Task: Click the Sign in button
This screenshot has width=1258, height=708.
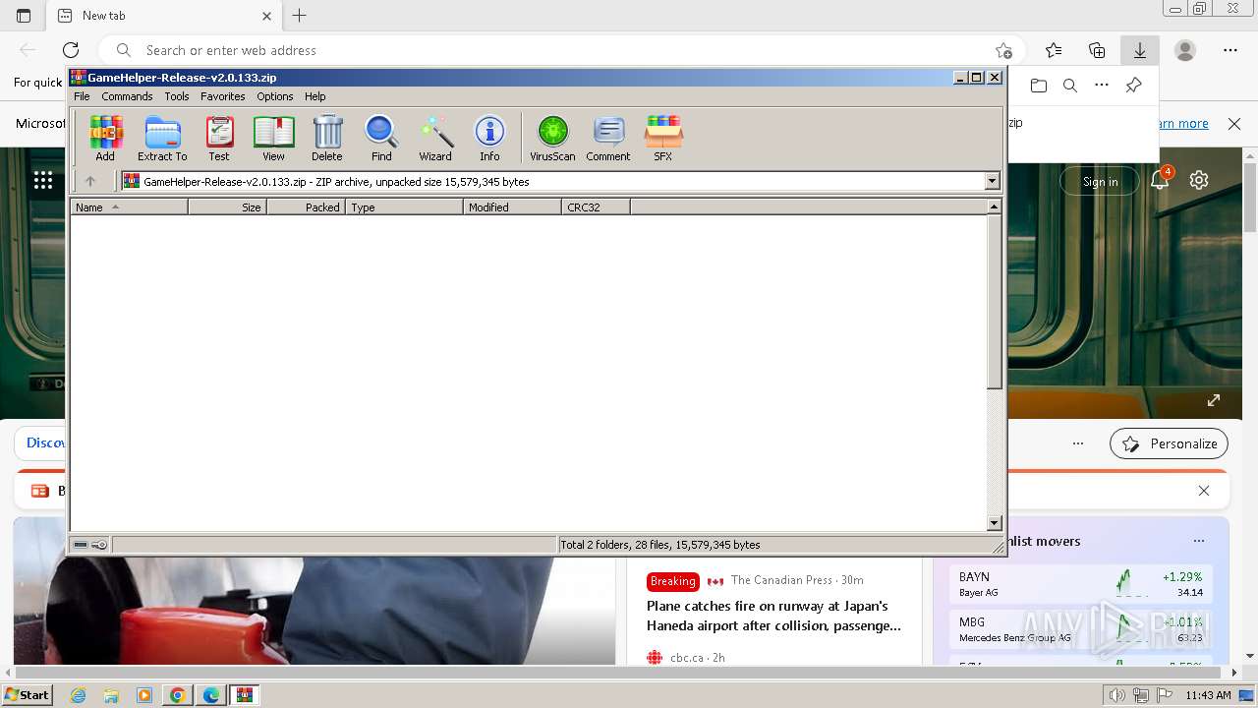Action: click(1100, 181)
